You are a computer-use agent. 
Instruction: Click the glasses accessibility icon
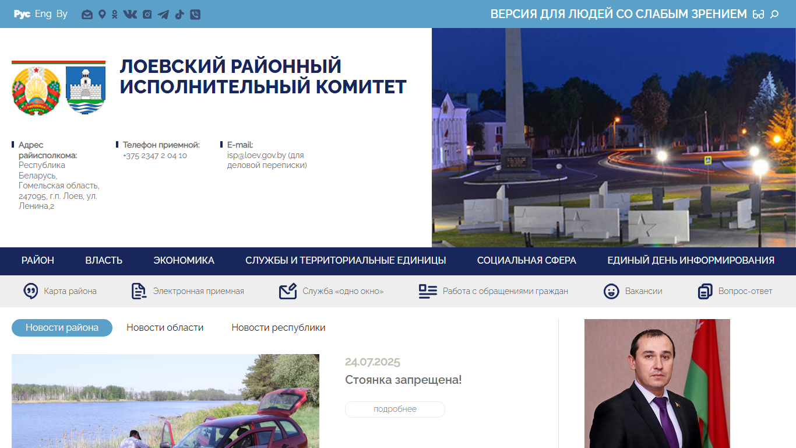coord(758,15)
